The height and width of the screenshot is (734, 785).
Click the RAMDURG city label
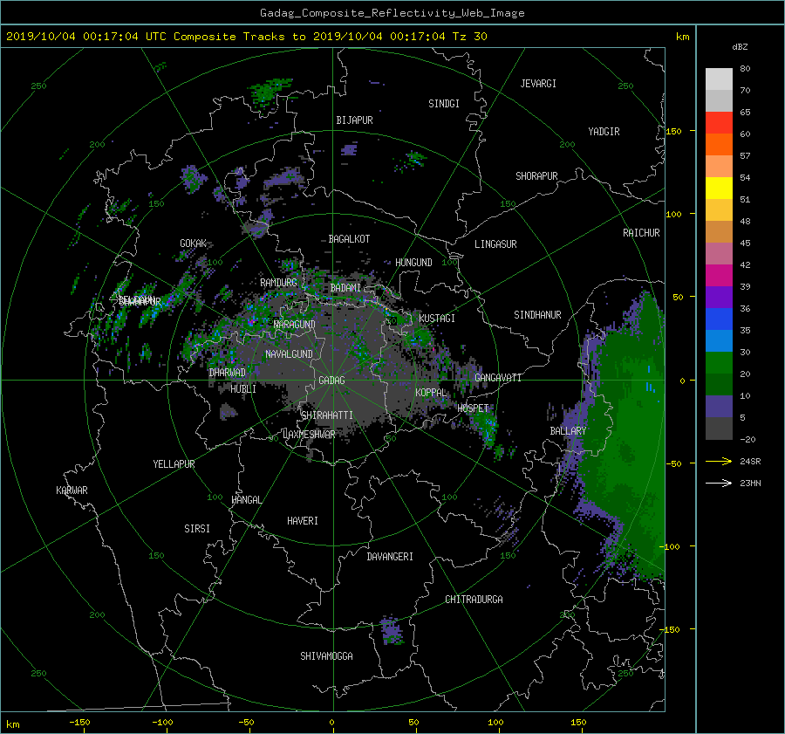tap(278, 283)
